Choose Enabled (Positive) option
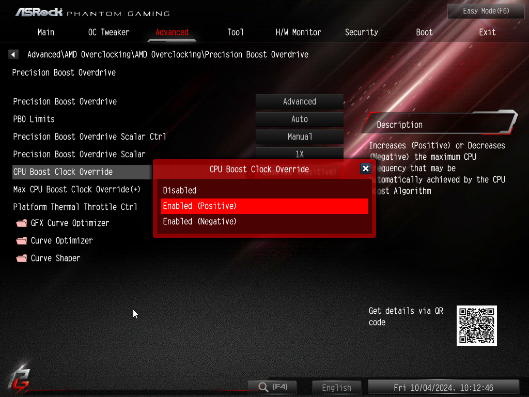The image size is (529, 397). click(264, 206)
